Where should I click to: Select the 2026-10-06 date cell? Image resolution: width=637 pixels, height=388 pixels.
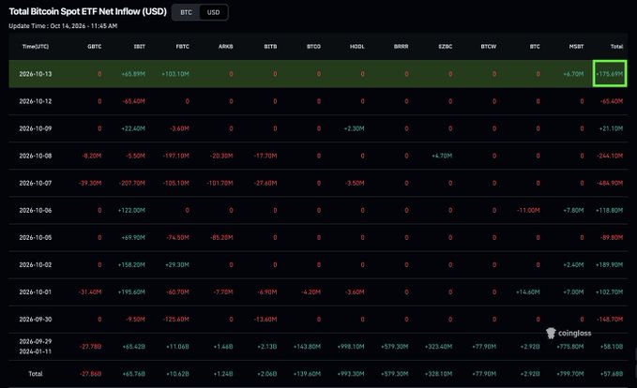(36, 210)
